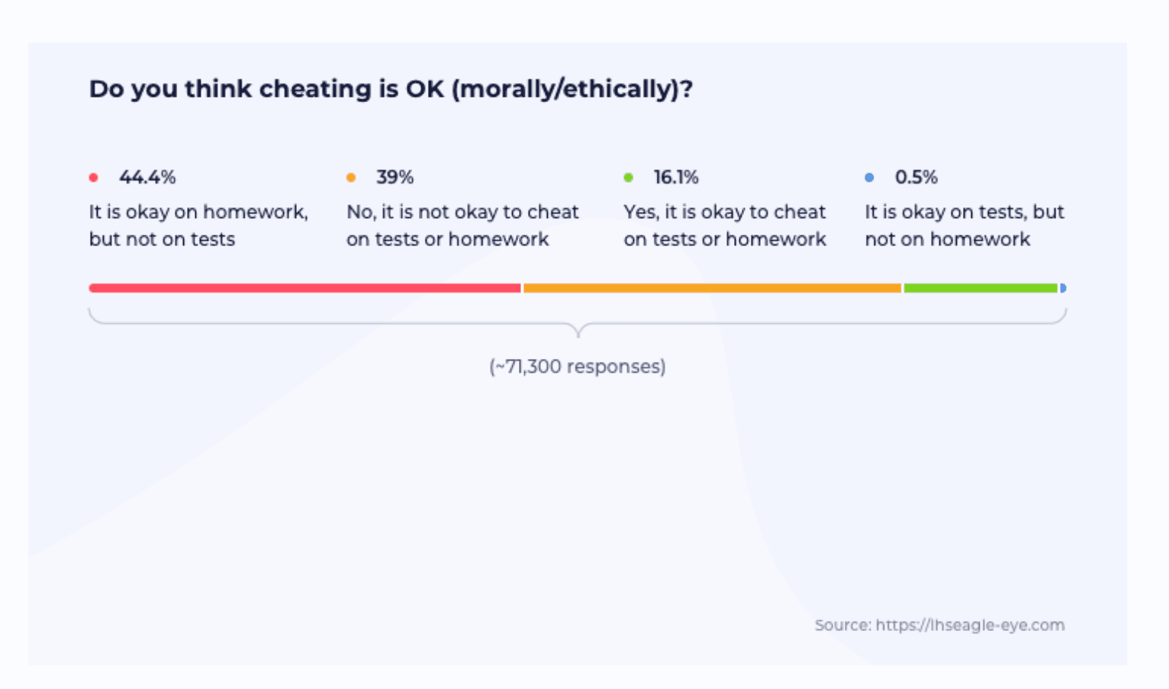Click the 0.5% percentage value
The image size is (1169, 689).
(916, 178)
